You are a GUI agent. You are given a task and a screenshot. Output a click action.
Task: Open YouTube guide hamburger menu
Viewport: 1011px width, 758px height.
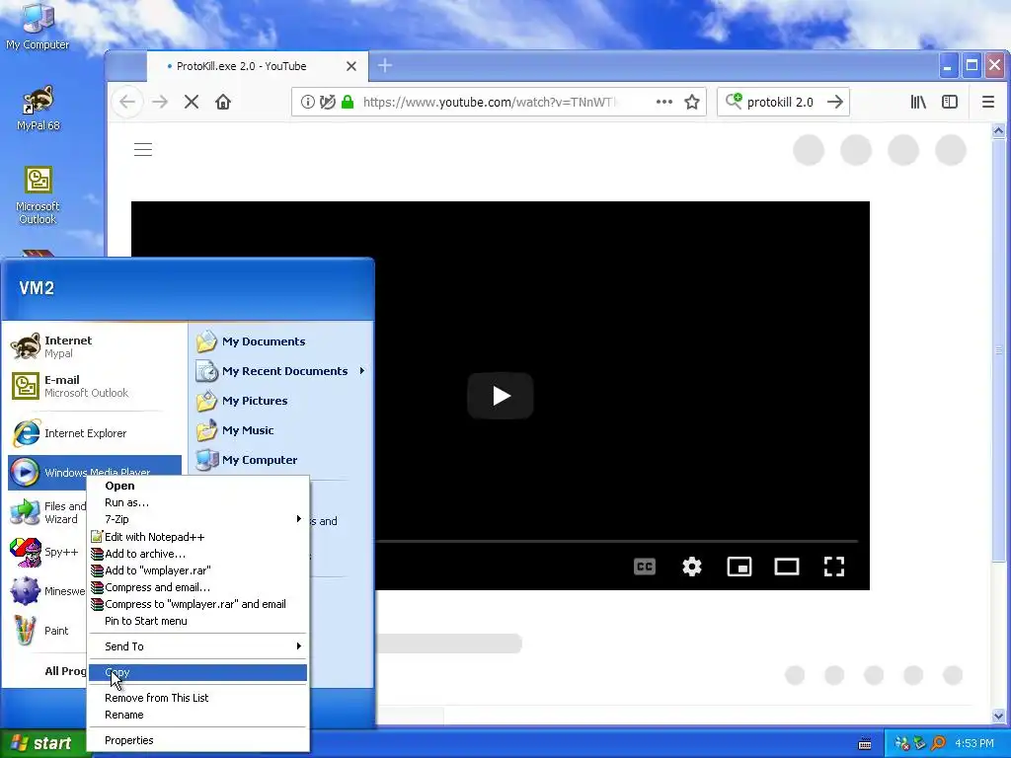143,150
